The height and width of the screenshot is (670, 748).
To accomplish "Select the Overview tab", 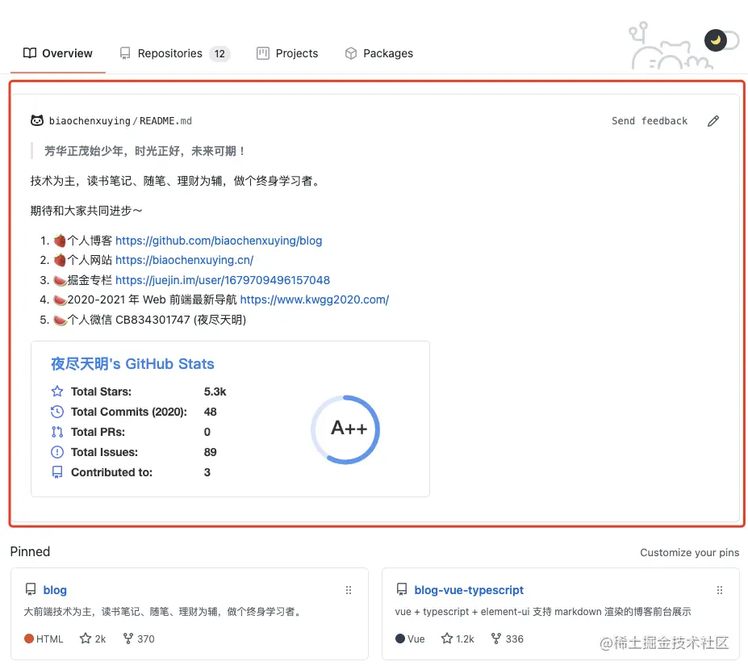I will [x=58, y=53].
